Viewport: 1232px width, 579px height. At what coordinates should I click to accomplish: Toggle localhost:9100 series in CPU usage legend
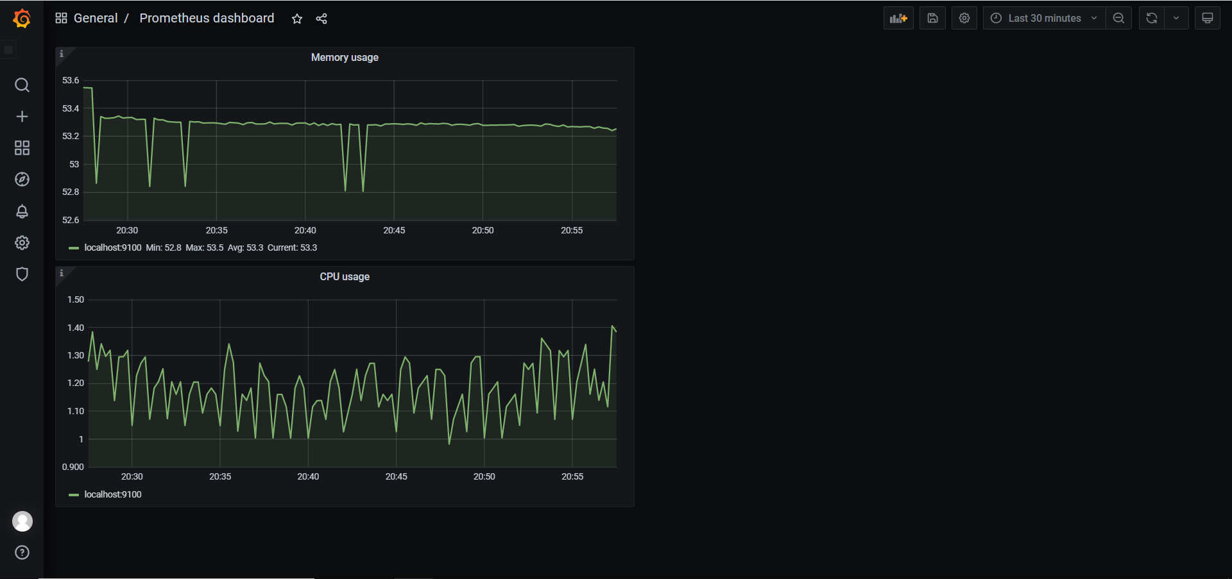[113, 494]
